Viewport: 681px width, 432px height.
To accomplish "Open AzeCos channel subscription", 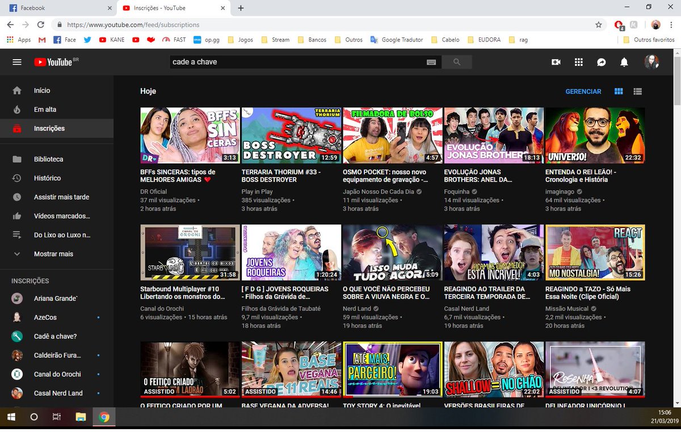I will [57, 317].
